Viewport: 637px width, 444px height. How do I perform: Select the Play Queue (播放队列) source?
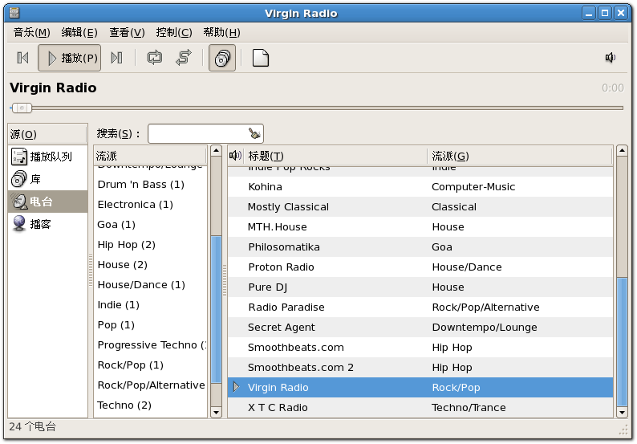(50, 157)
